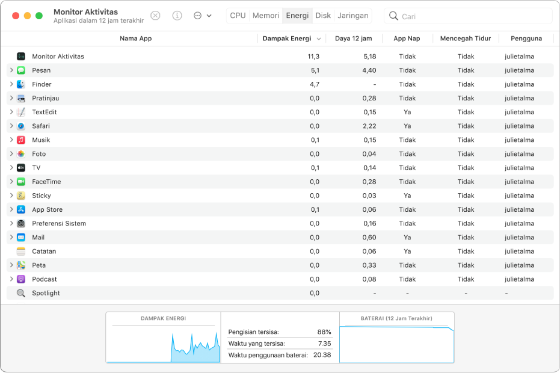
Task: Click the Pesan app icon
Action: pos(21,70)
